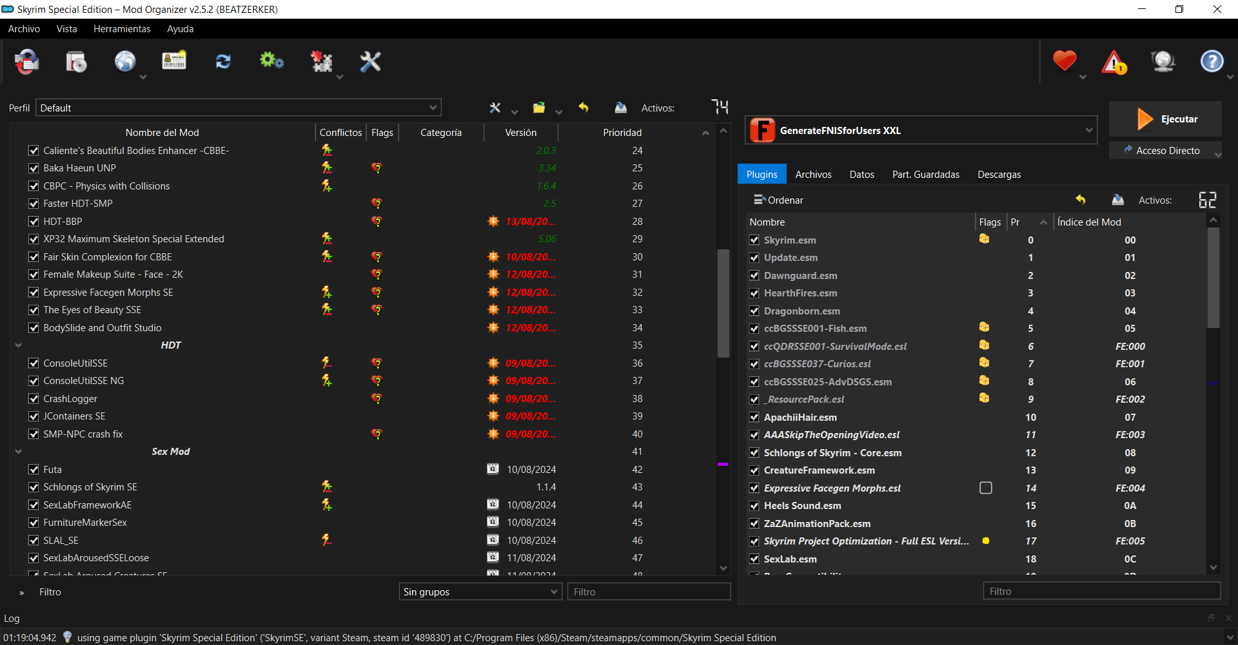
Task: Create plugin list backup icon
Action: 1118,200
